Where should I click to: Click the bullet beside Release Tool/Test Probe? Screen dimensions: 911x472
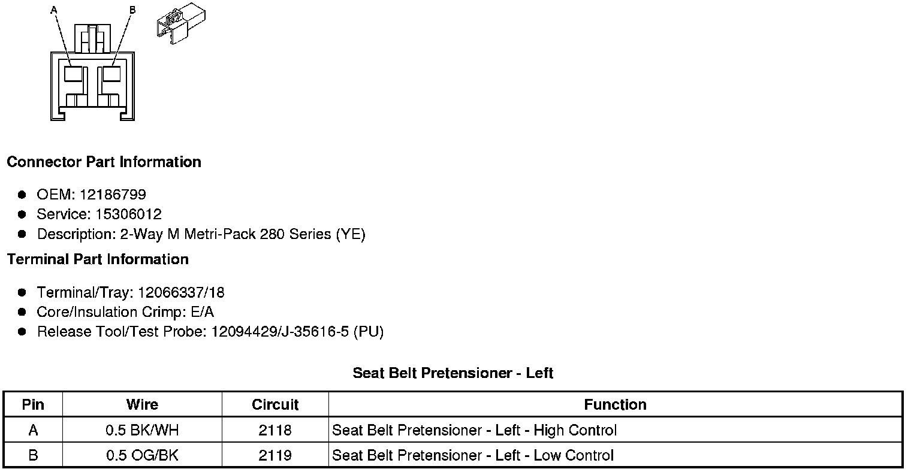pos(22,331)
